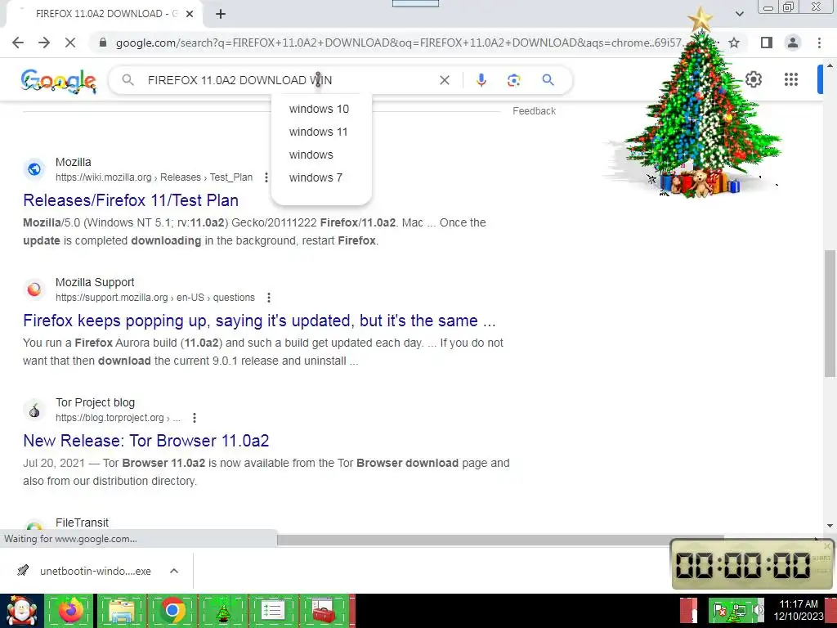The width and height of the screenshot is (837, 628).
Task: Open the Chrome three-dot menu
Action: (819, 43)
